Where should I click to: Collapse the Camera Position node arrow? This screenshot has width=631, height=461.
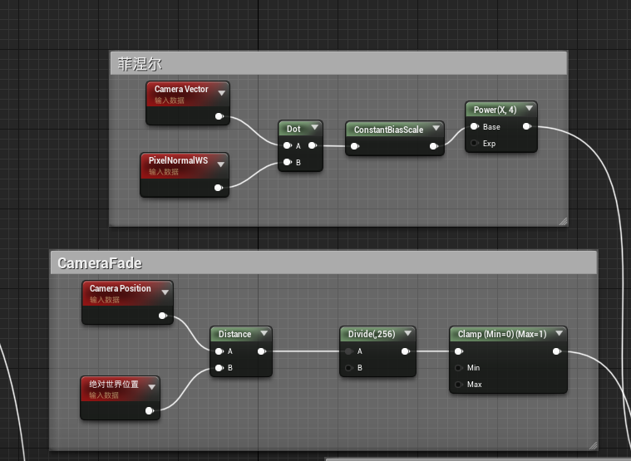[165, 292]
